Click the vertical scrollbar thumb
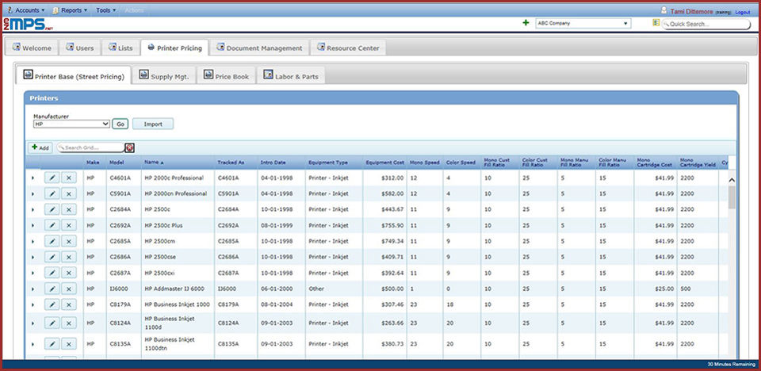The image size is (761, 371). coord(732,197)
